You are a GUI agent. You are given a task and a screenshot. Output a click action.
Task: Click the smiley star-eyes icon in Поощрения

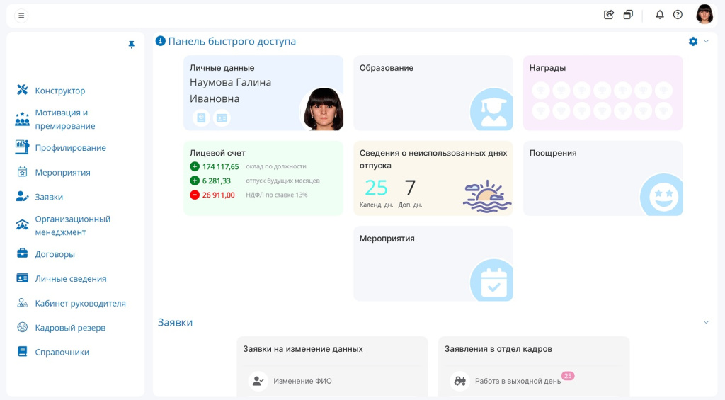pos(662,195)
